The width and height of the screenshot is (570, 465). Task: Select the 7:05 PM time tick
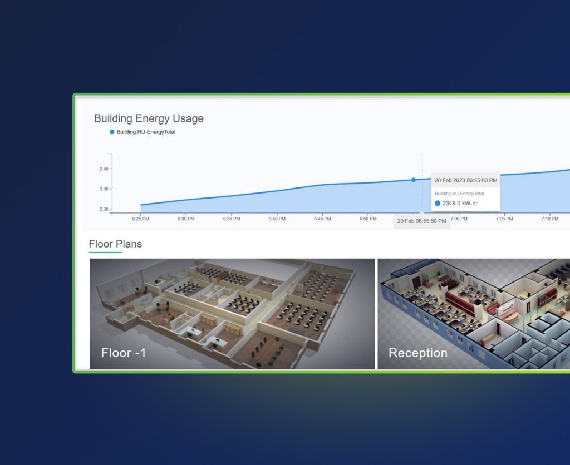(504, 219)
